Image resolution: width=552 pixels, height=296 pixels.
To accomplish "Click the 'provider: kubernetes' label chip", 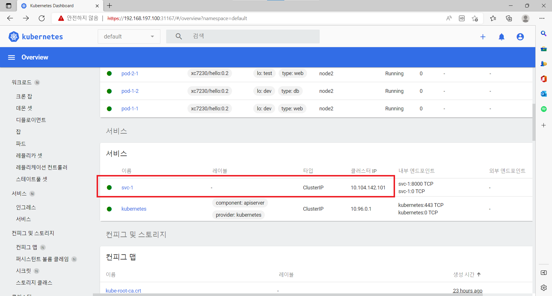I will (x=239, y=215).
